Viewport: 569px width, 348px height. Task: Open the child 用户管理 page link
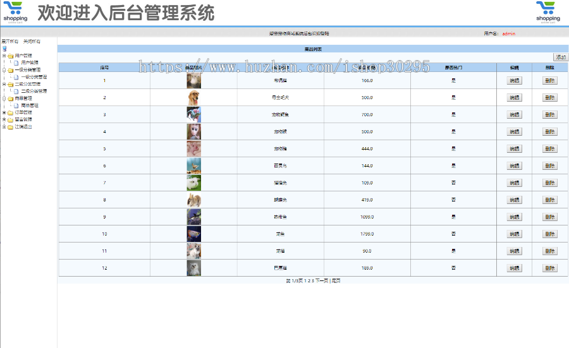[30, 63]
